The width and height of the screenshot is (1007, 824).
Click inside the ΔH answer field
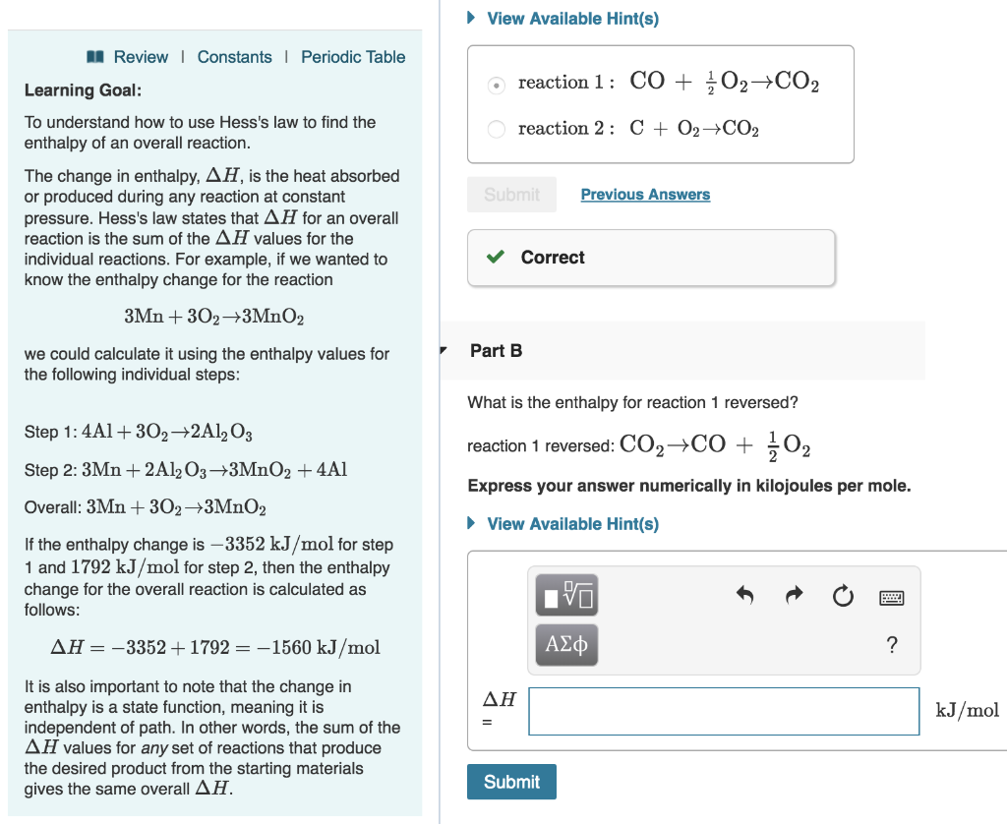click(723, 711)
